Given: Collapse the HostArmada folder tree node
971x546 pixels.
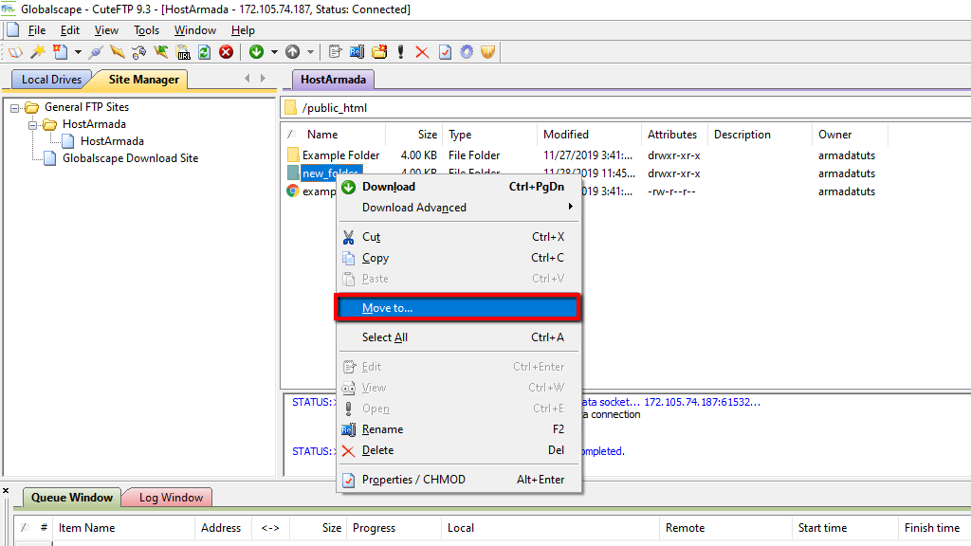Looking at the screenshot, I should pos(32,124).
